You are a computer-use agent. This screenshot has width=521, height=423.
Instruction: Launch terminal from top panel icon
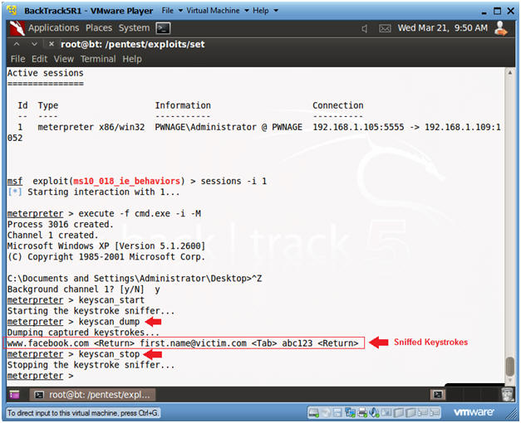[163, 28]
